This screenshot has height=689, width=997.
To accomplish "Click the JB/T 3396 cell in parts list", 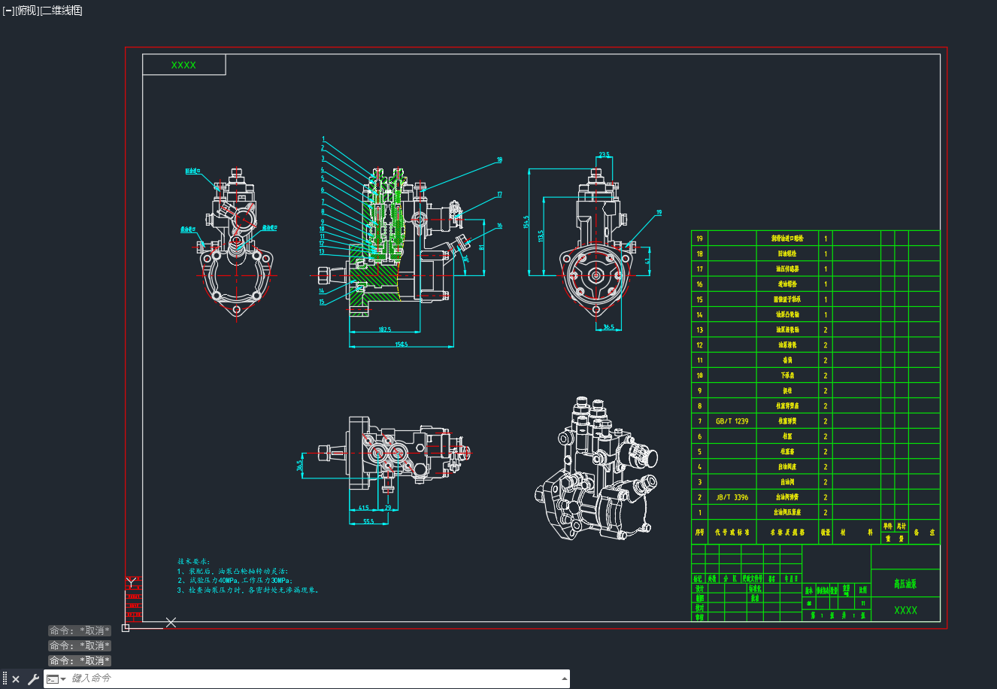I will (x=732, y=497).
